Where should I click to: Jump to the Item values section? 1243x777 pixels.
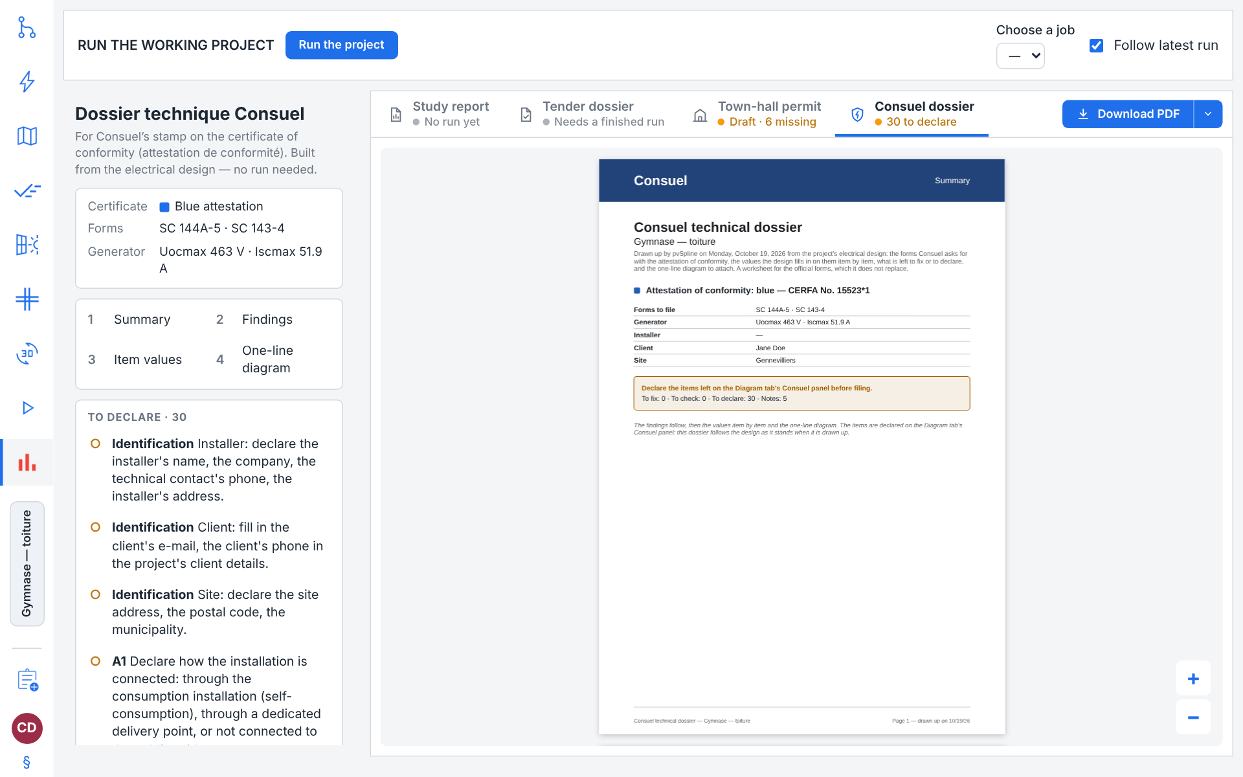pos(148,359)
